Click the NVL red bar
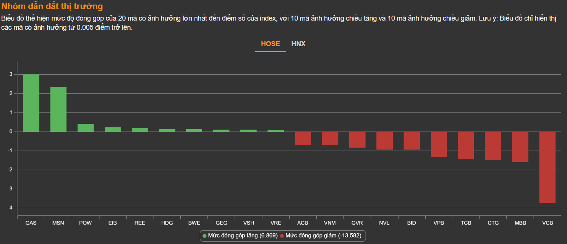The image size is (567, 244). pyautogui.click(x=384, y=141)
